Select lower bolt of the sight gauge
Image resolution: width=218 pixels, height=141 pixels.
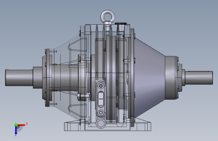(x=101, y=112)
